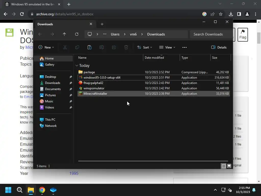Click the vm6 breadcrumb

[133, 34]
